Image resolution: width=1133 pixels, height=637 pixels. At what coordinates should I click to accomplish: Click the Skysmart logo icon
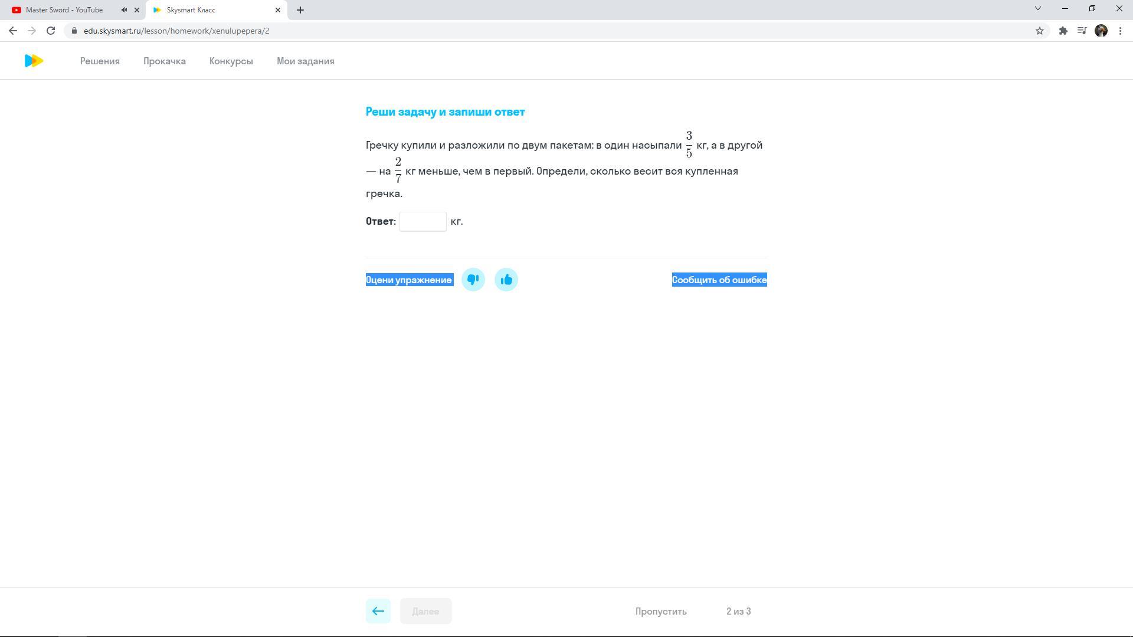(x=34, y=61)
